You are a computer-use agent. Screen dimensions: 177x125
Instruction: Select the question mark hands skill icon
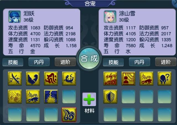[165, 79]
